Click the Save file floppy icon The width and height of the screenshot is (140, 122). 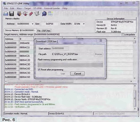coord(11,14)
